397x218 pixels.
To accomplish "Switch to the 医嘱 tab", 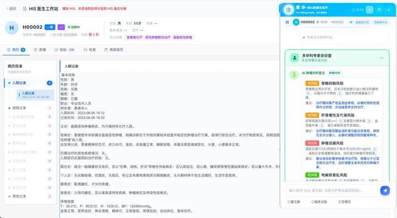I will pos(40,50).
